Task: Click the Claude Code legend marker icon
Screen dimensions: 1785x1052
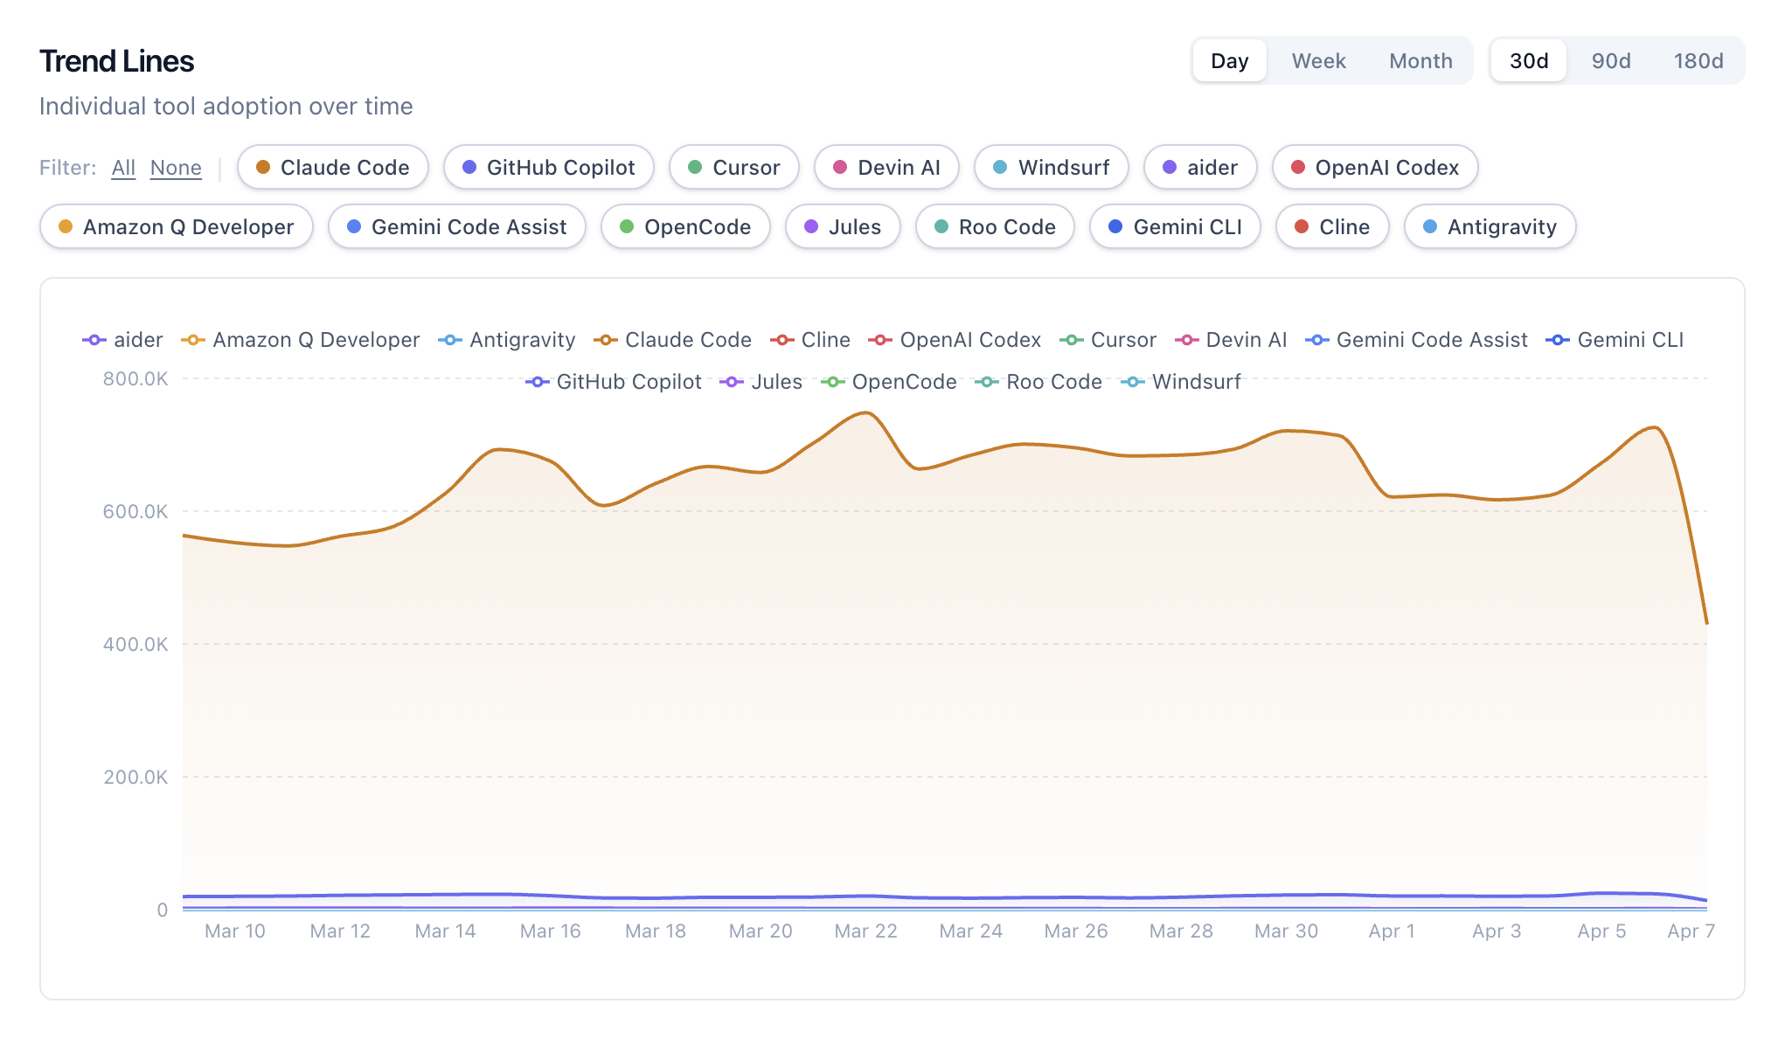Action: coord(606,340)
